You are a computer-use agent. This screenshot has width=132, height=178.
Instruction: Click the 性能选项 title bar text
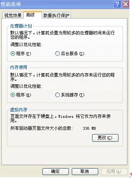point(11,4)
